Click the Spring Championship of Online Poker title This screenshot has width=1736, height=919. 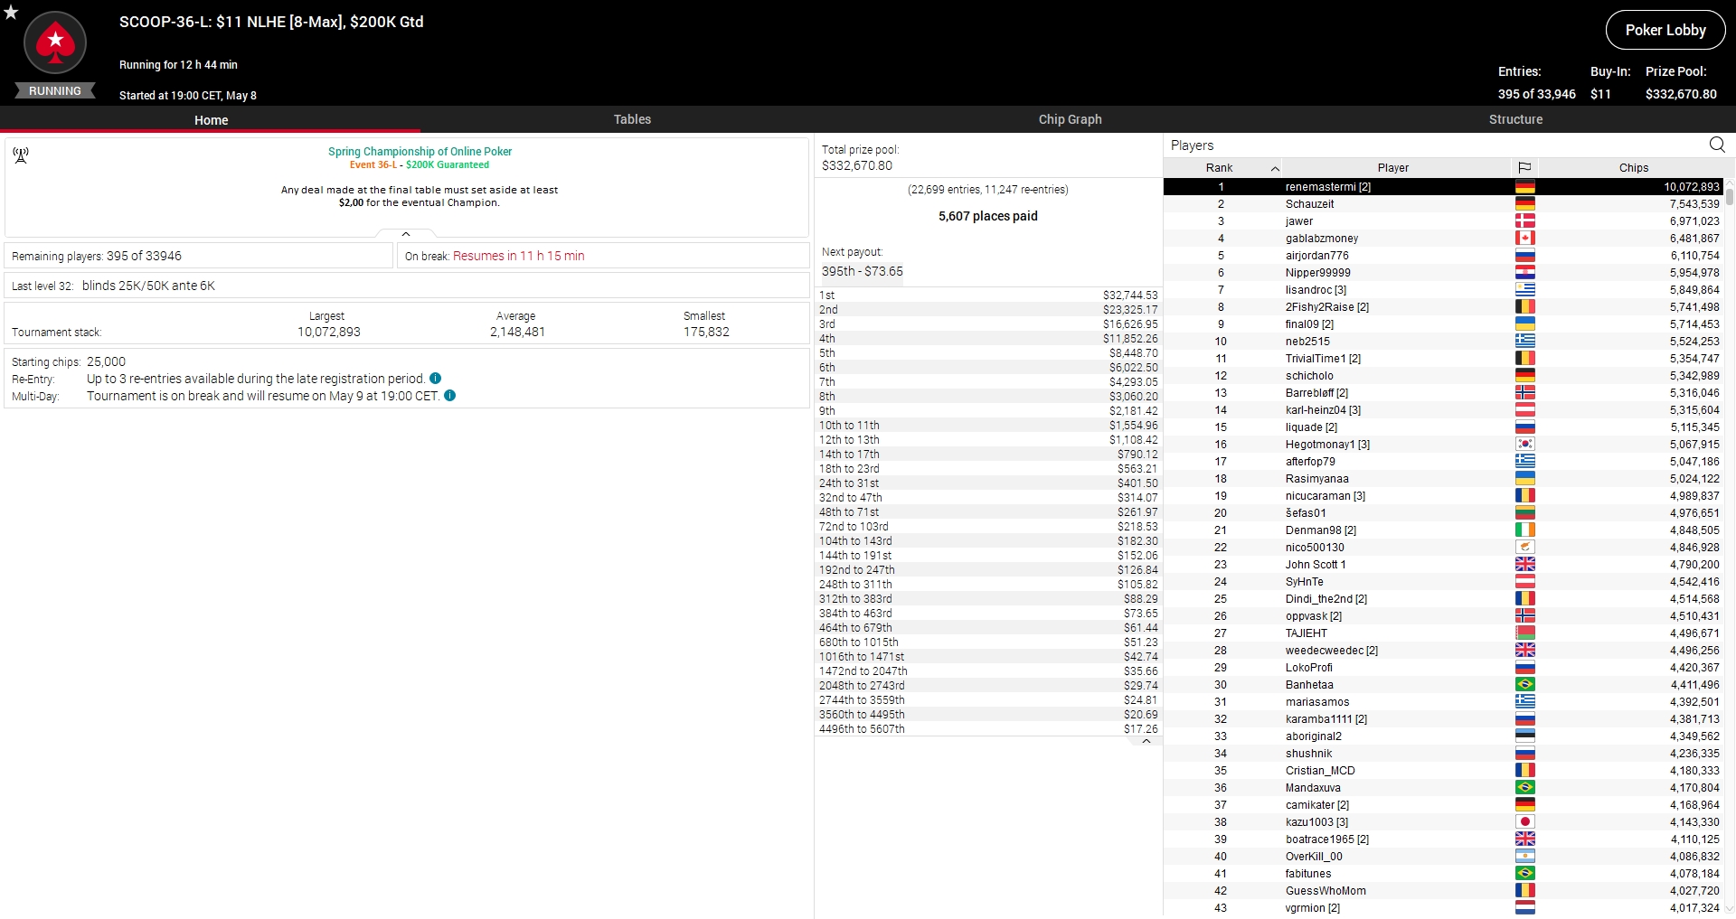pyautogui.click(x=420, y=152)
